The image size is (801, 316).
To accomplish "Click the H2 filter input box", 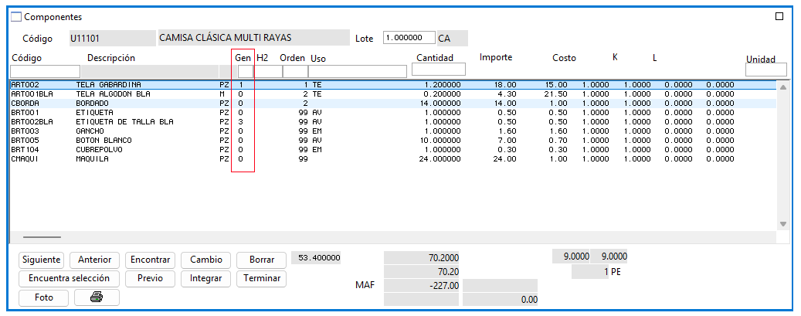I will click(268, 71).
